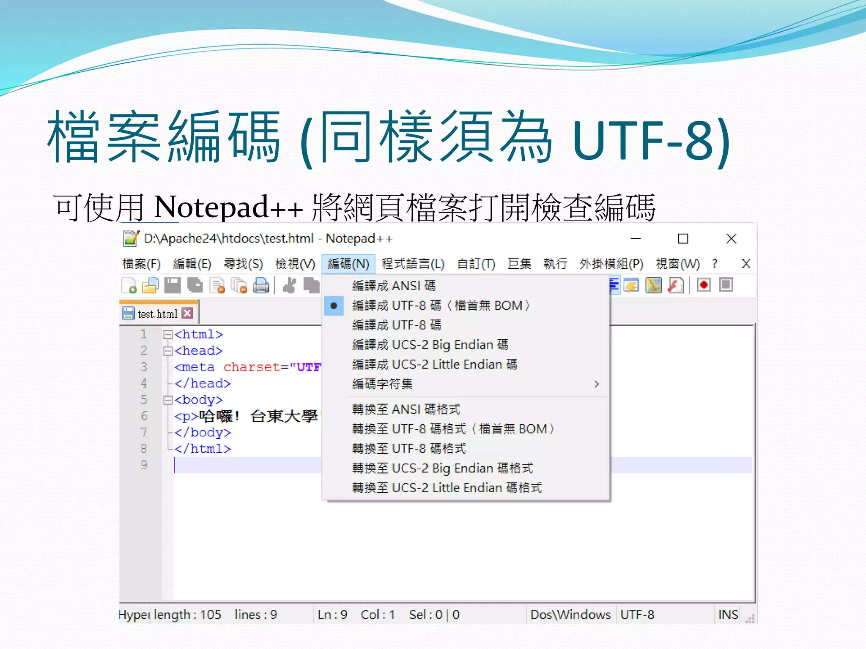
Task: Click the Close All documents icon
Action: tap(239, 286)
